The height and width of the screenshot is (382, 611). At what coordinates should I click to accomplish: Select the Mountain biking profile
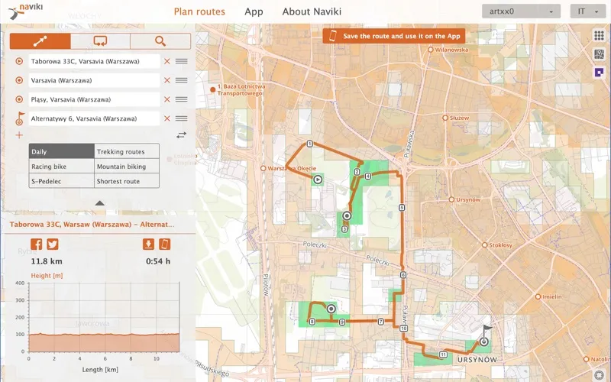coord(127,166)
